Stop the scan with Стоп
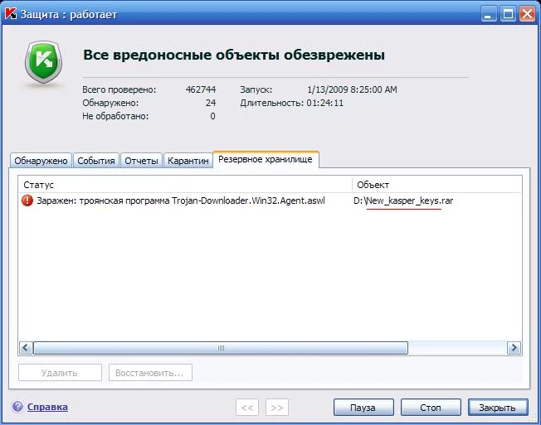This screenshot has width=541, height=425. click(x=431, y=408)
